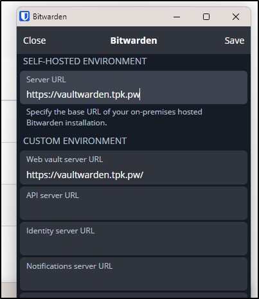This screenshot has height=299, width=259.
Task: Focus the Server URL input field
Action: click(x=134, y=87)
